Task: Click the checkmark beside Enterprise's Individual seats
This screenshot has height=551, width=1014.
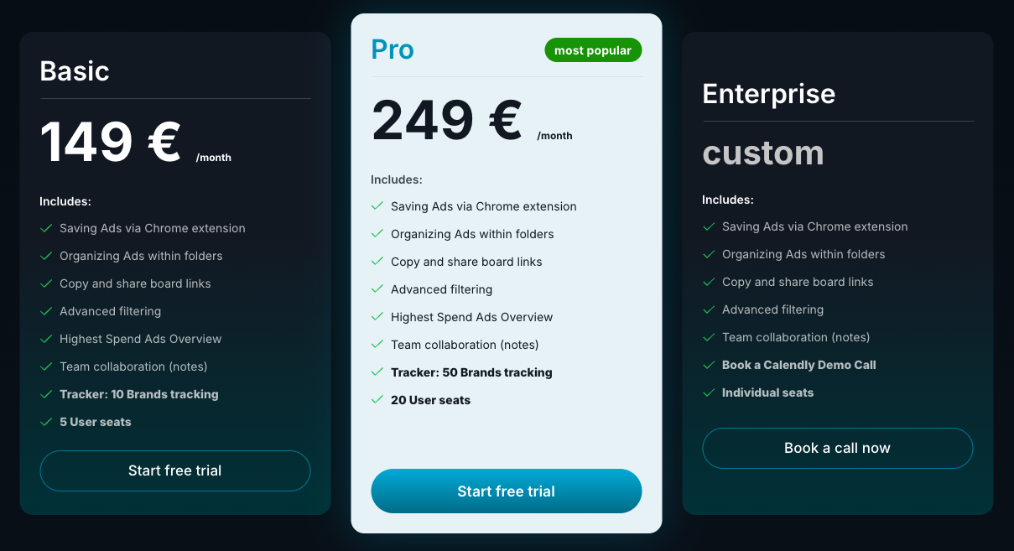Action: [x=708, y=392]
